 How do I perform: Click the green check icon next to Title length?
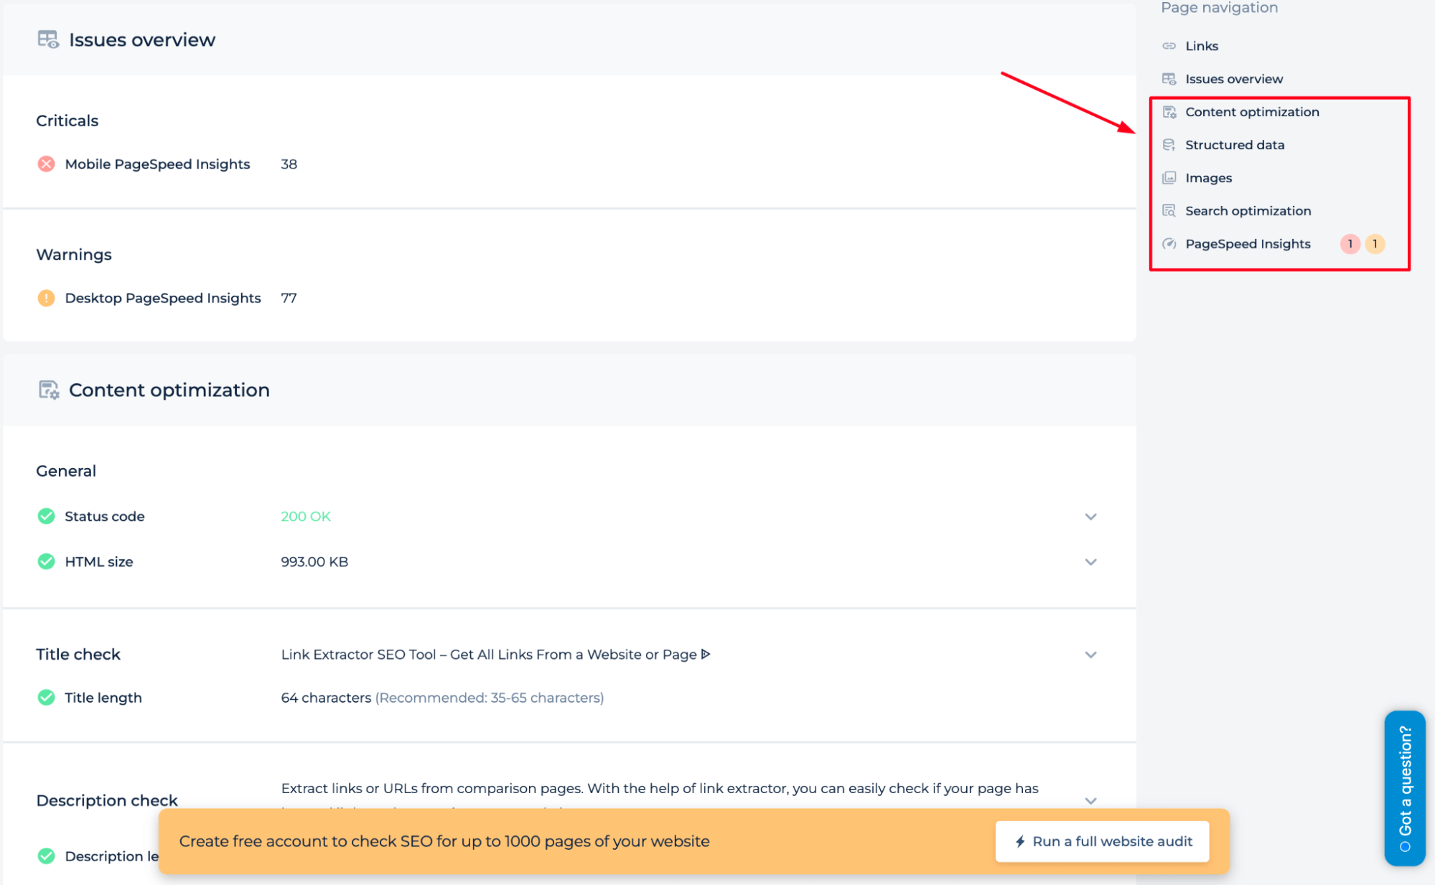tap(46, 697)
